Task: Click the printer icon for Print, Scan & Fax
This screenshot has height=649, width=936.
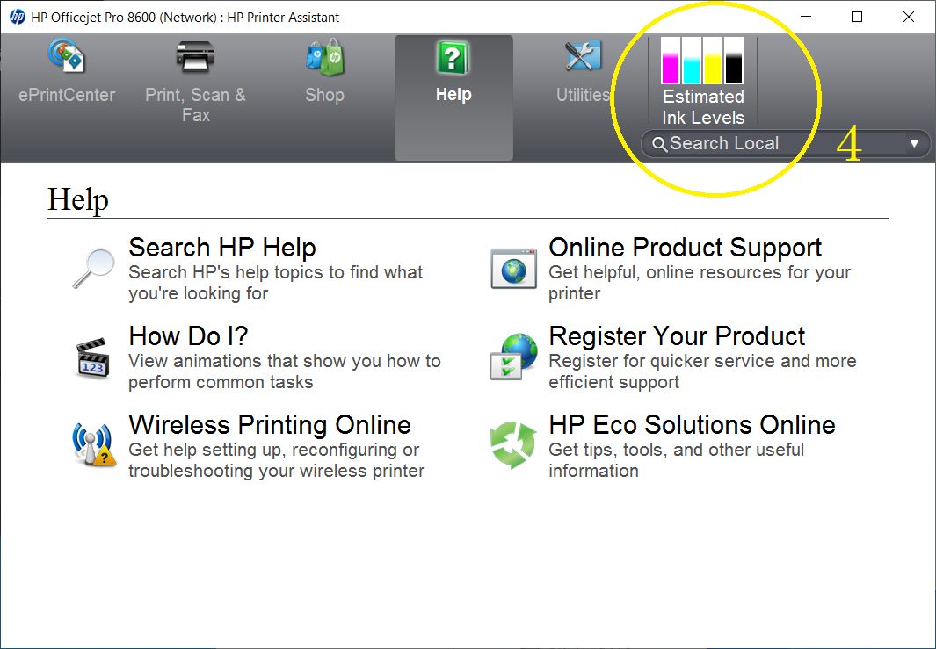Action: tap(195, 56)
